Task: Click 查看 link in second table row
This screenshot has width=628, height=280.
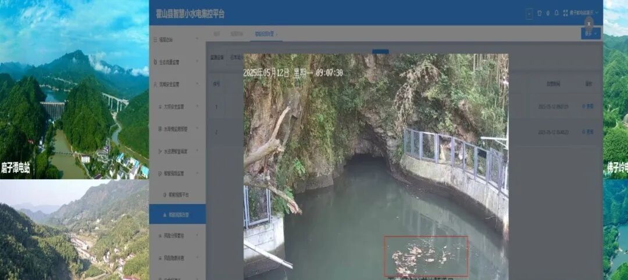Action: [588, 132]
